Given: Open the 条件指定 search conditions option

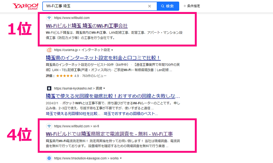Looking at the screenshot, I should [192, 6].
